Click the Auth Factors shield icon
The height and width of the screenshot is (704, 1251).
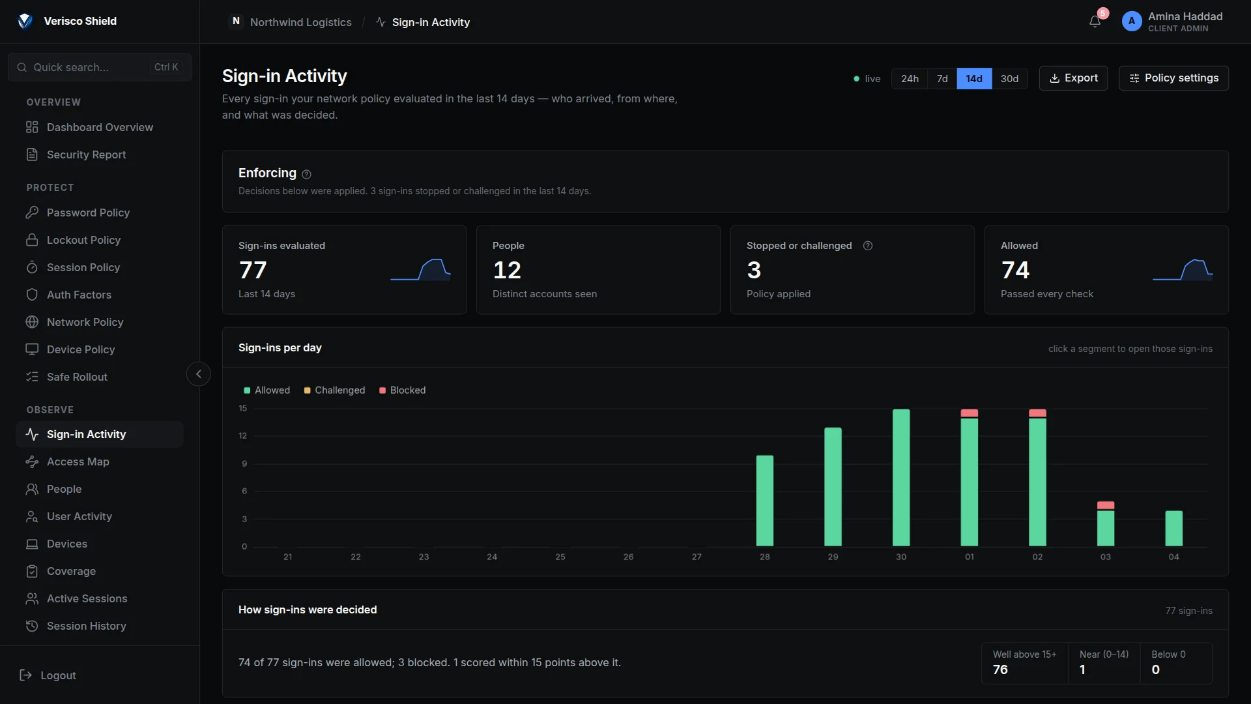coord(32,295)
